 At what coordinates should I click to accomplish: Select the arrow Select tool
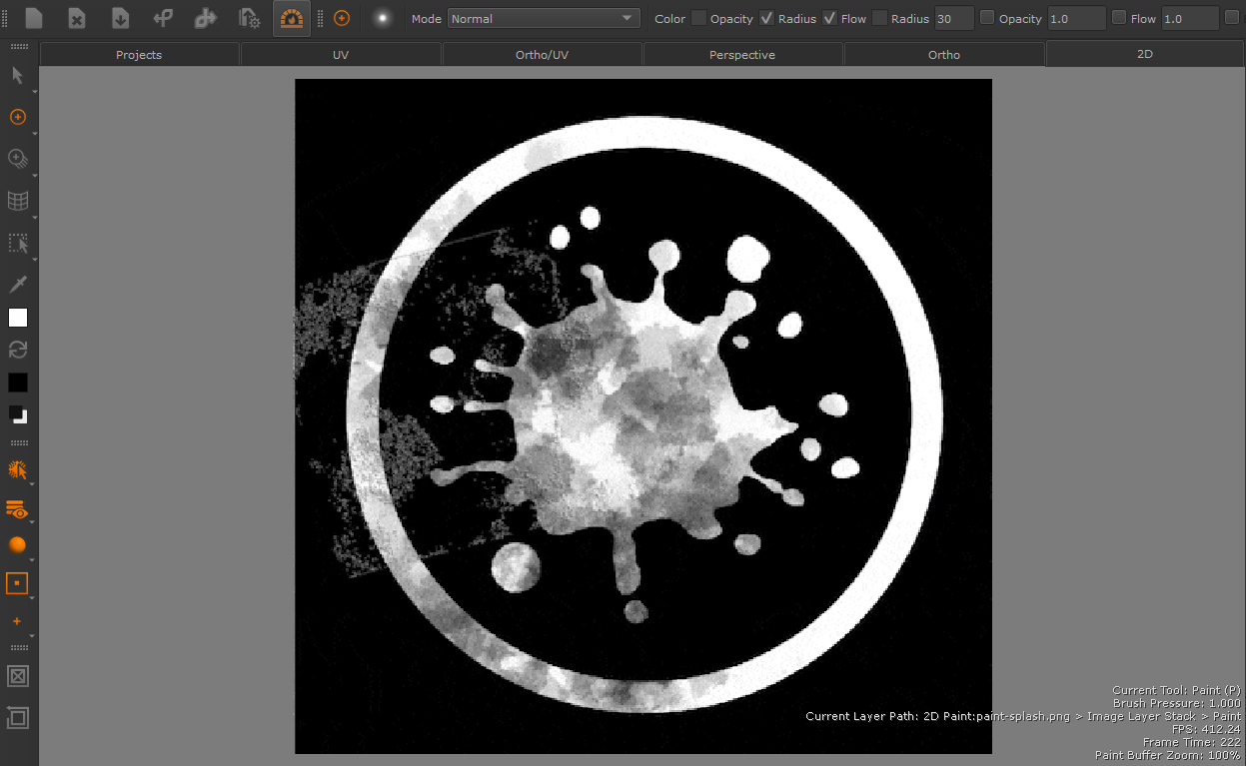17,76
